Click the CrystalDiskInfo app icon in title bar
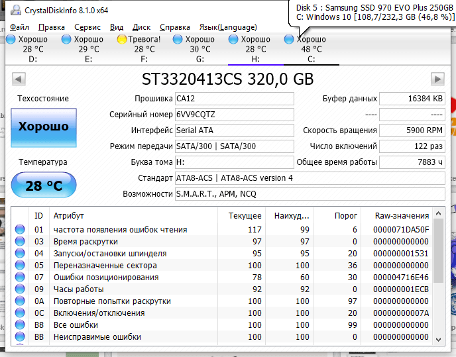This screenshot has height=357, width=456. [x=16, y=10]
